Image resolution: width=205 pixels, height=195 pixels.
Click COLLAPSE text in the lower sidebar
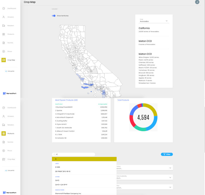11,170
